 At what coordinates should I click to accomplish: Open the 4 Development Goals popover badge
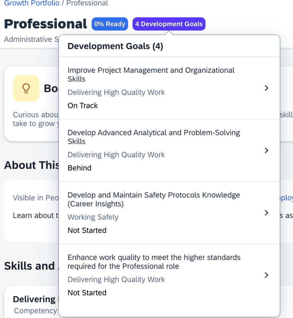click(x=169, y=24)
